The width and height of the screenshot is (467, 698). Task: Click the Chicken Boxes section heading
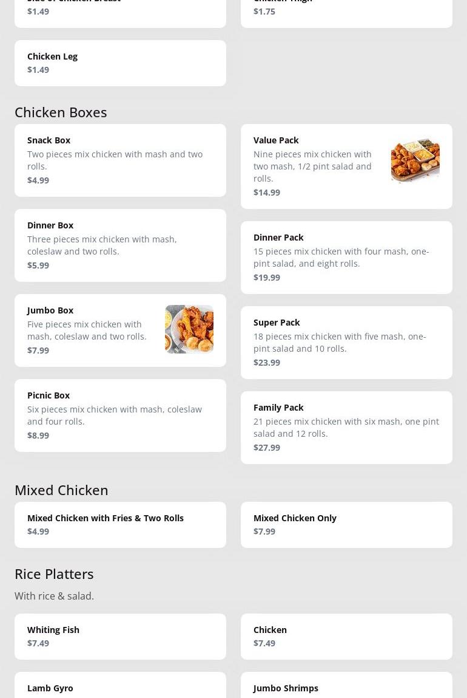point(61,112)
